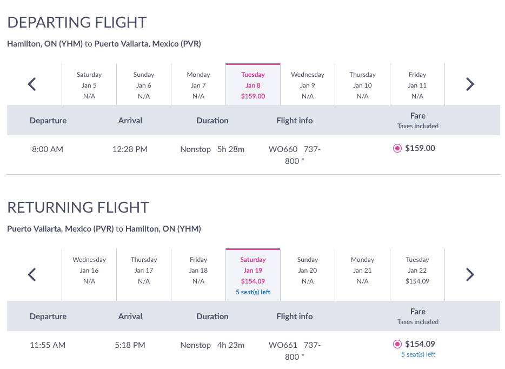Viewport: 505px width, 369px height.
Task: Select Monday Jan 7 departing date
Action: click(x=198, y=84)
